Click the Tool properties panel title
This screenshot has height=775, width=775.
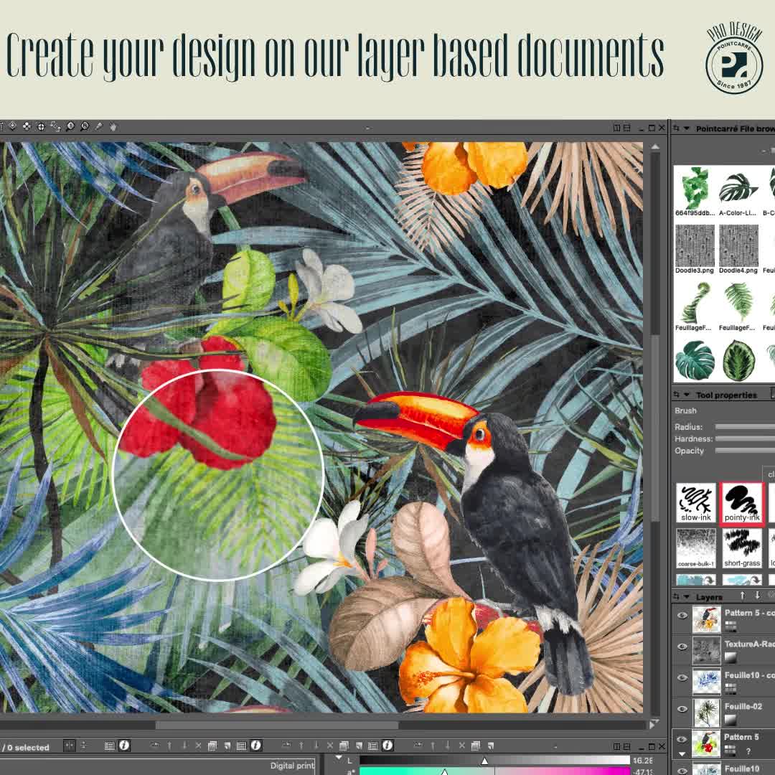[x=726, y=395]
